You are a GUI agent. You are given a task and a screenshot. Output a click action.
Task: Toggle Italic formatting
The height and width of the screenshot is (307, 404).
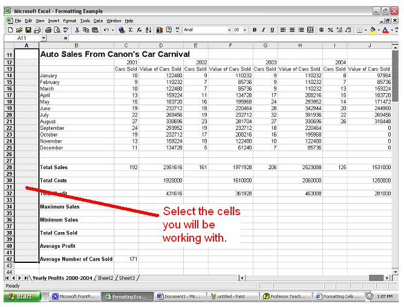tap(263, 30)
